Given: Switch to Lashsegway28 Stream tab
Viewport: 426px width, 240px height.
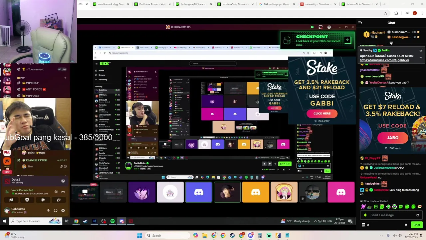Looking at the screenshot, I should (194, 4).
